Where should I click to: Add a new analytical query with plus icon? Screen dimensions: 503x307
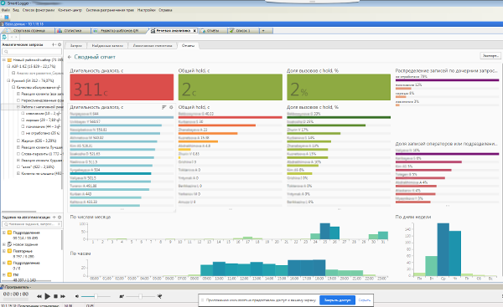(x=54, y=44)
